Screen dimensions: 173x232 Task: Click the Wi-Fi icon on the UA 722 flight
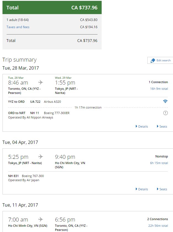pos(165,101)
